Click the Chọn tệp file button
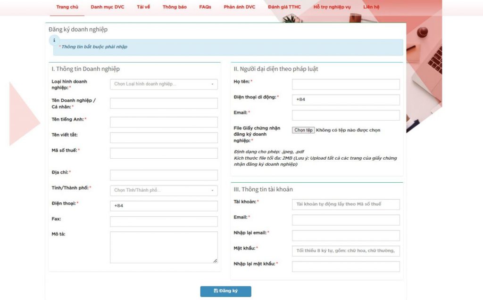Image resolution: width=483 pixels, height=300 pixels. point(303,130)
